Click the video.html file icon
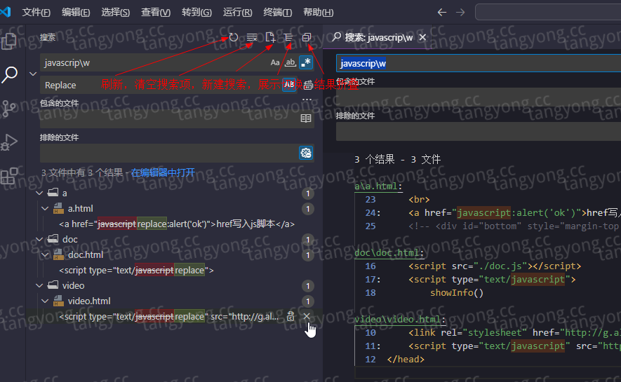 coord(59,301)
